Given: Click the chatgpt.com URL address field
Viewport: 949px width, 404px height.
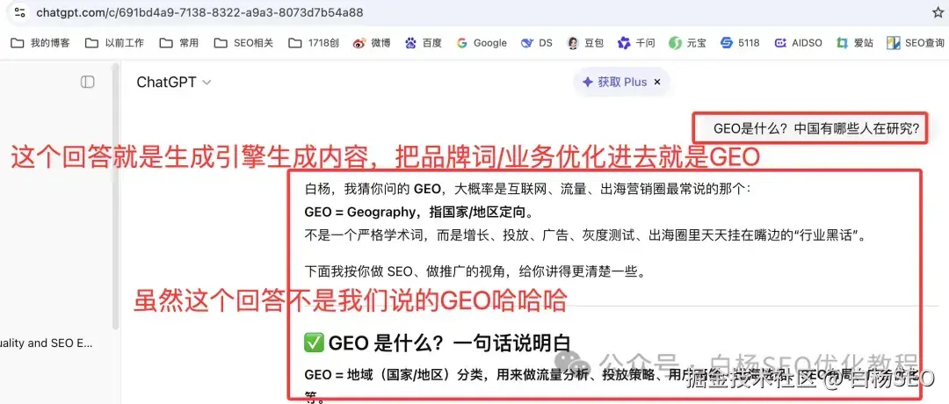Looking at the screenshot, I should click(x=199, y=12).
